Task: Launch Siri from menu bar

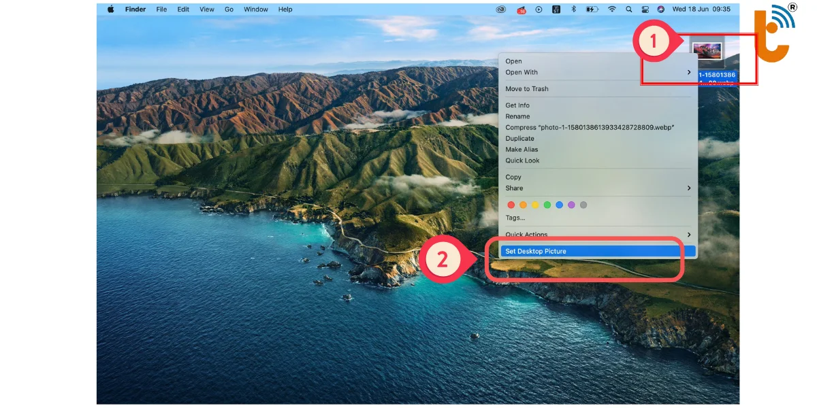Action: (660, 10)
